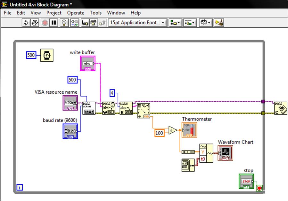Select the Wait (ms) timer node
This screenshot has height=201, width=288.
[47, 55]
